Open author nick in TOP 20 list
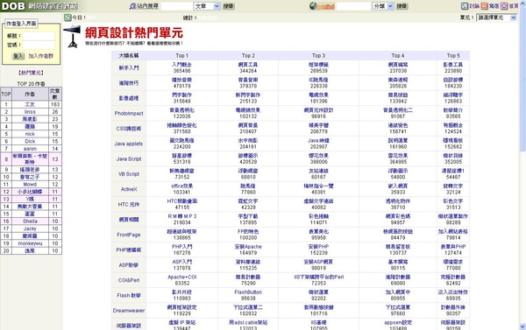 click(30, 134)
